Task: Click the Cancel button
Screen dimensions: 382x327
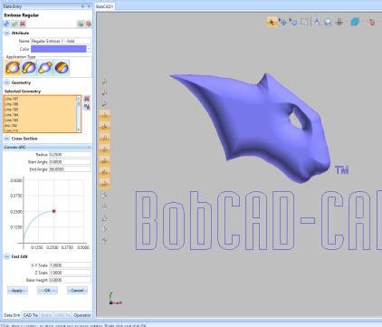Action: 77,291
